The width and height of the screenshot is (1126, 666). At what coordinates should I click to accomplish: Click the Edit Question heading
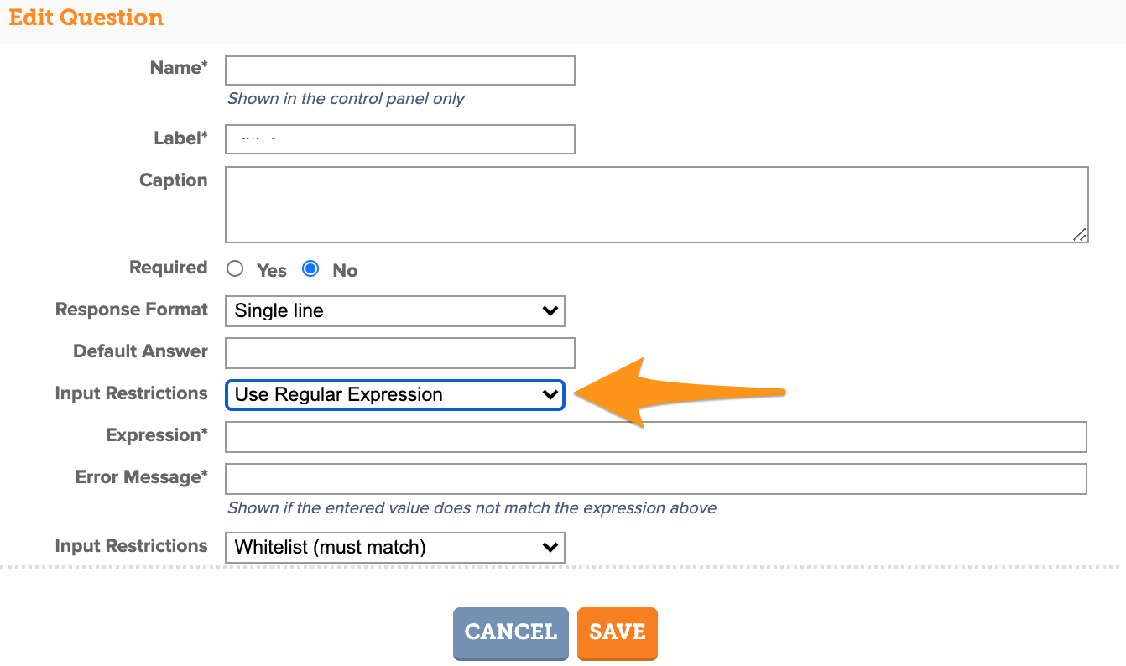click(86, 18)
